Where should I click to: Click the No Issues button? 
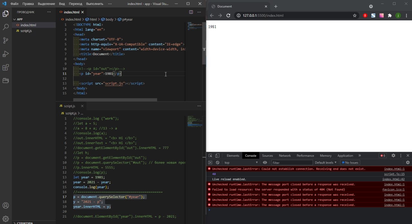click(351, 163)
